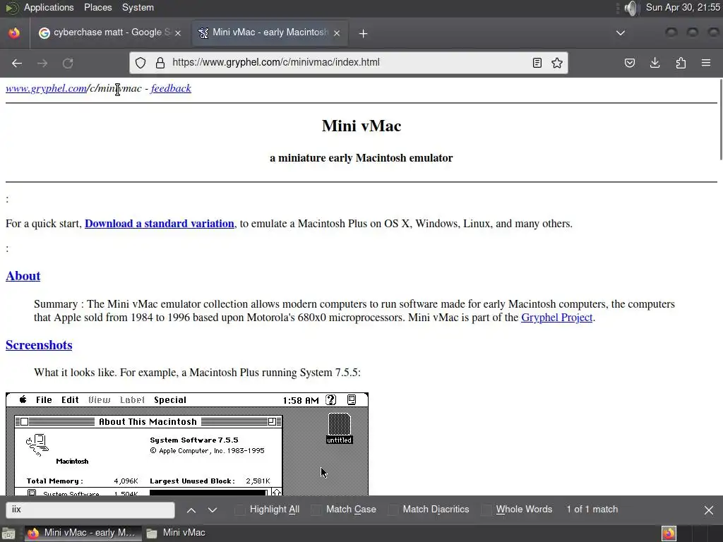Screen dimensions: 723x542
Task: Open a new tab with the plus button
Action: point(363,33)
